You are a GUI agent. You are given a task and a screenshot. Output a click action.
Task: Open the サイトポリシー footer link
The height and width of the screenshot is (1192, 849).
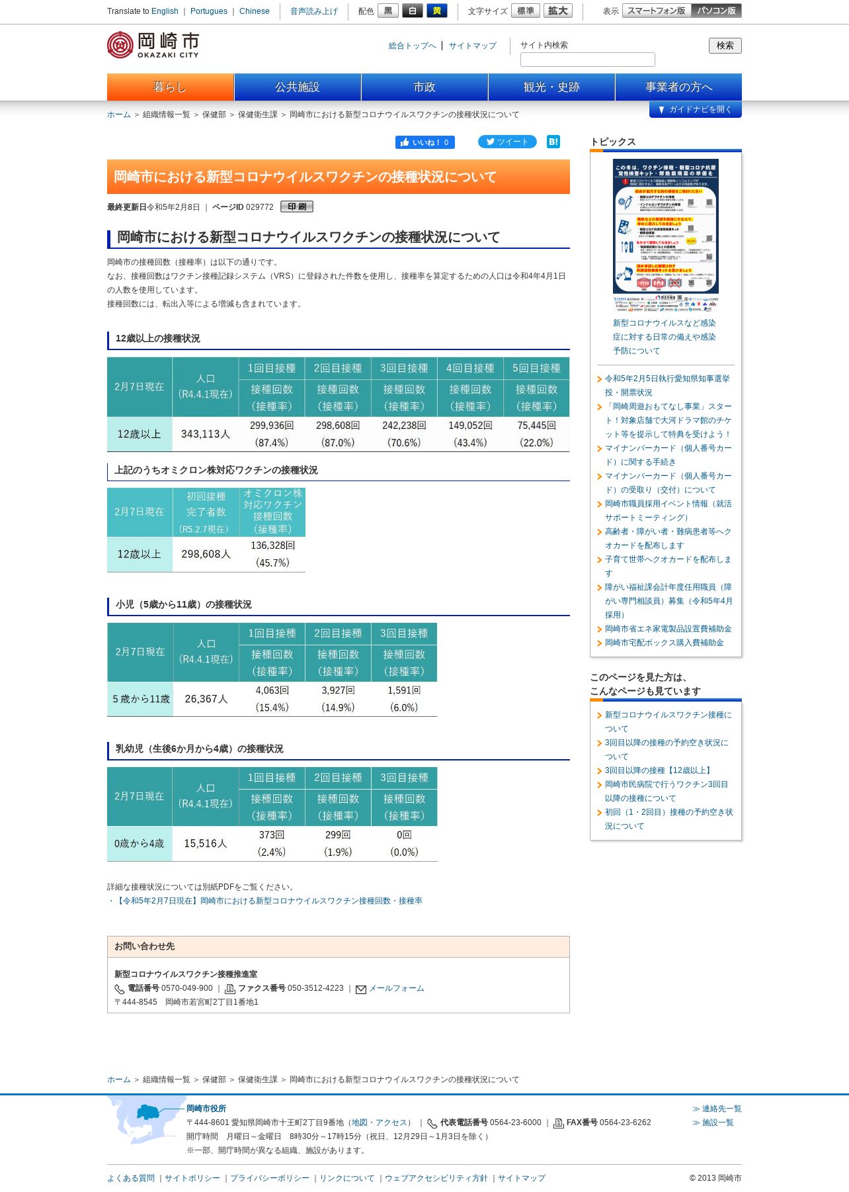(x=192, y=1178)
